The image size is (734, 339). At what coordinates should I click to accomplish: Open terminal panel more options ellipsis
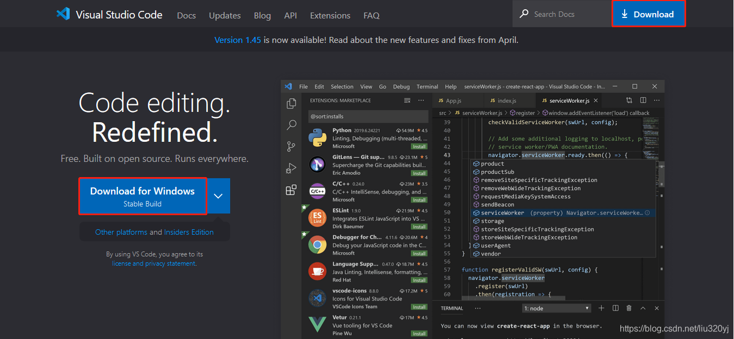click(x=478, y=308)
